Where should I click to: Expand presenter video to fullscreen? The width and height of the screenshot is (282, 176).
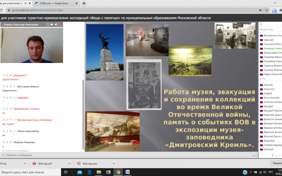(x=48, y=24)
